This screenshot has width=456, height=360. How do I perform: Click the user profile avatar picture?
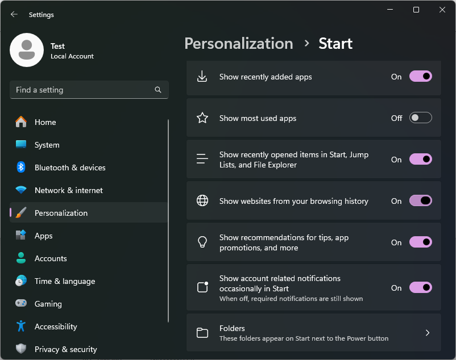[27, 50]
